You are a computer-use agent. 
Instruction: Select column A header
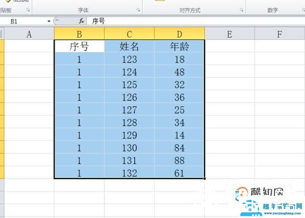click(29, 34)
